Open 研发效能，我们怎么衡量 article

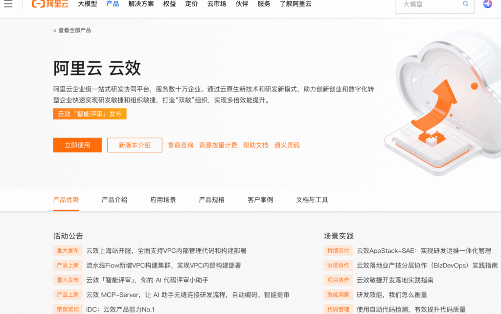coord(392,295)
